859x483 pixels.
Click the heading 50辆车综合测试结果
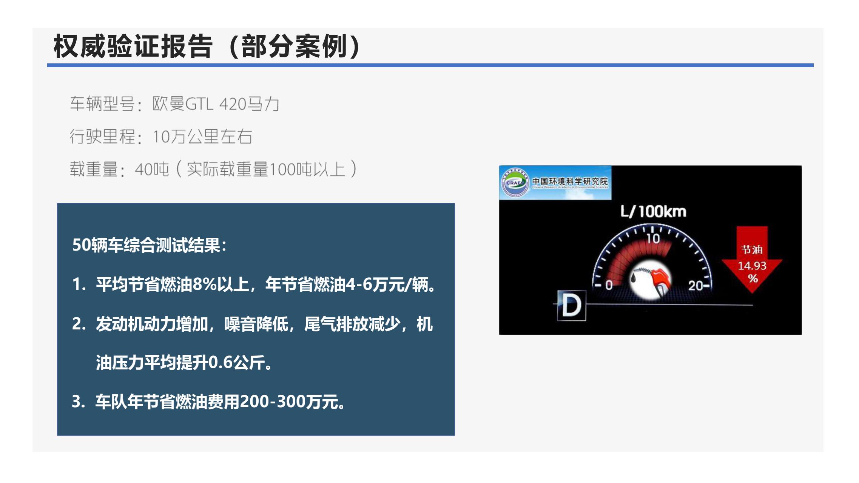coord(150,245)
